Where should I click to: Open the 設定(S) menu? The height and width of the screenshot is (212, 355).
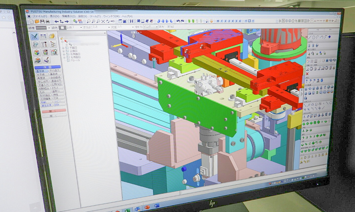coord(83,16)
